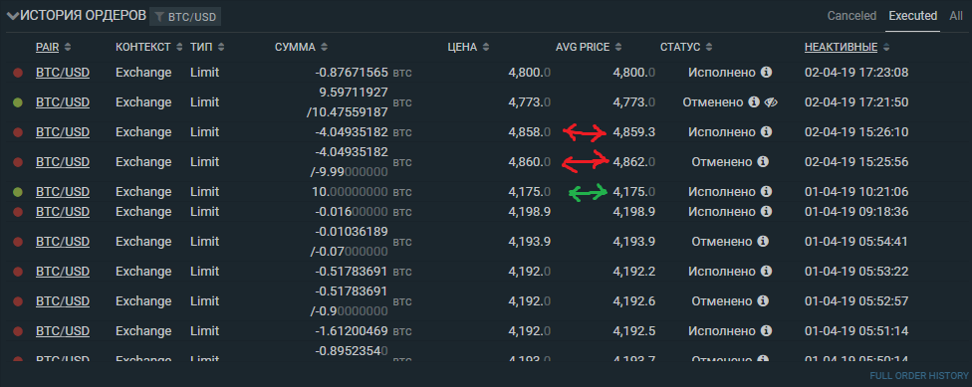Click info icon on 05:54:41 canceled order
This screenshot has width=972, height=387.
click(x=763, y=241)
